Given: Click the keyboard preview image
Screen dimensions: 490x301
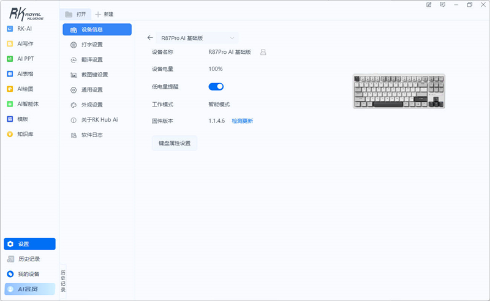Looking at the screenshot, I should 399,92.
